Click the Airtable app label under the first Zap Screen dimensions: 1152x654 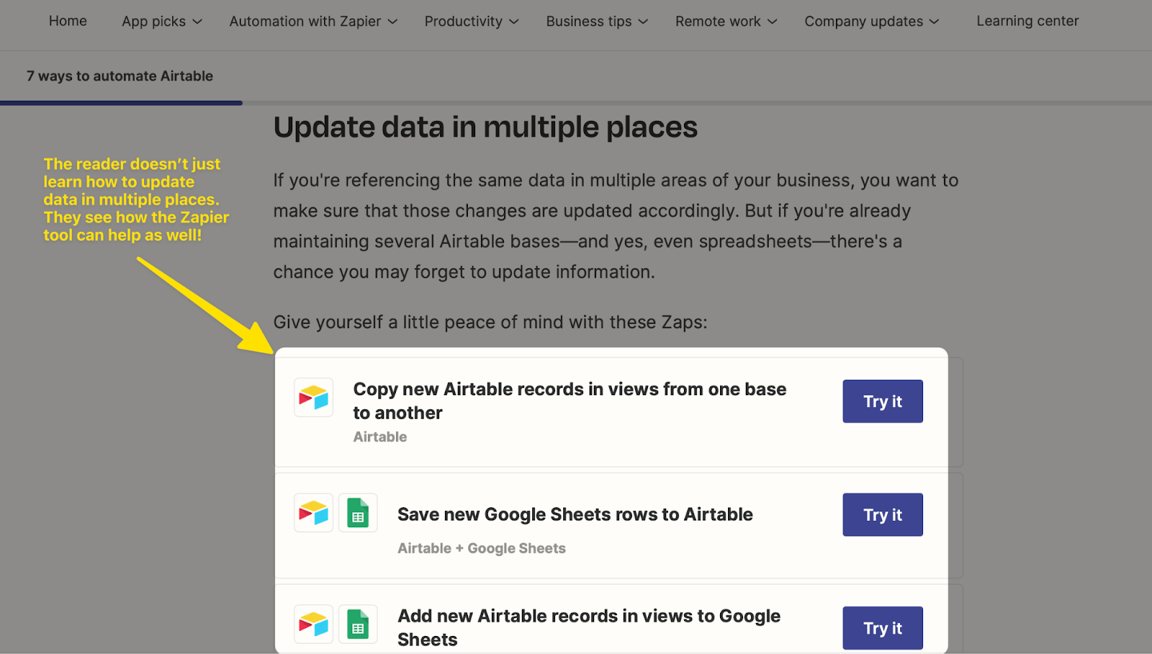coord(379,436)
